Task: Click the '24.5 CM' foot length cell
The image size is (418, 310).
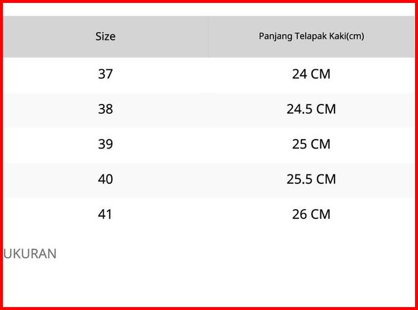Action: tap(311, 109)
